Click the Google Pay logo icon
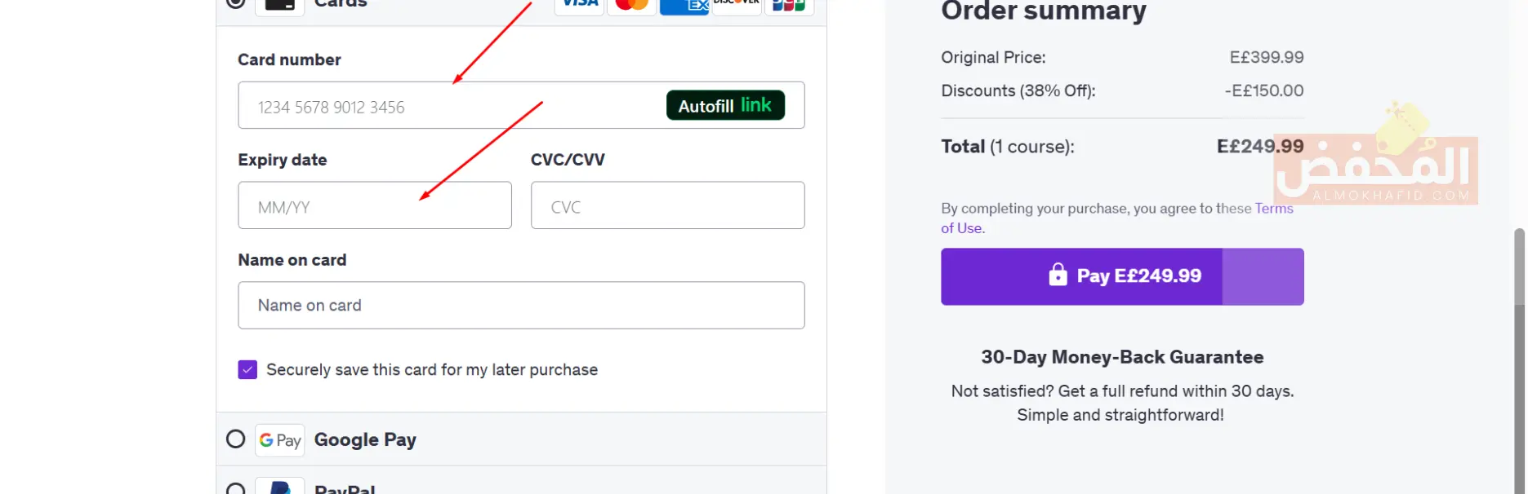 click(x=279, y=440)
